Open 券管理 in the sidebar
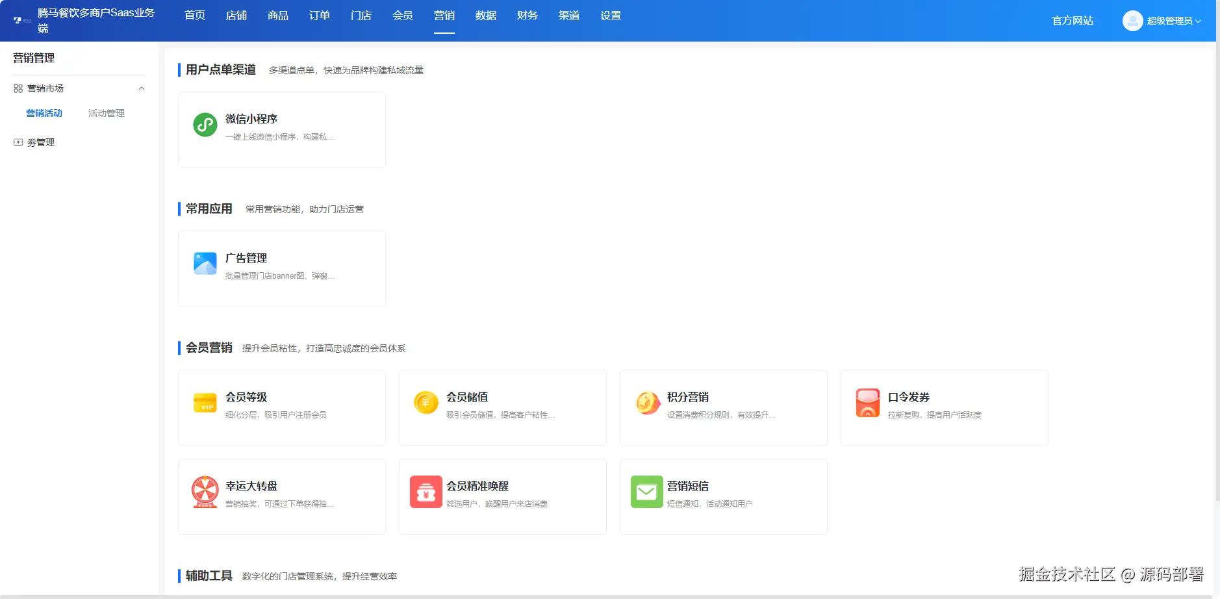The image size is (1220, 599). (41, 142)
